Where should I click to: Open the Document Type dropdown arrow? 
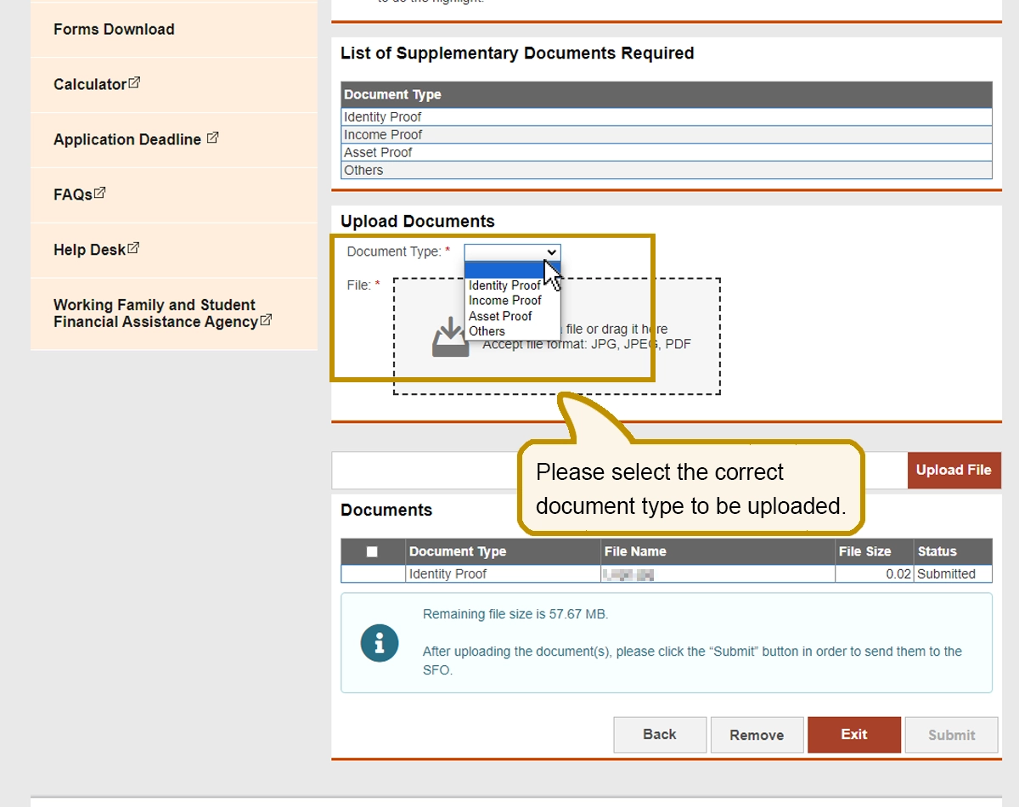pos(552,252)
